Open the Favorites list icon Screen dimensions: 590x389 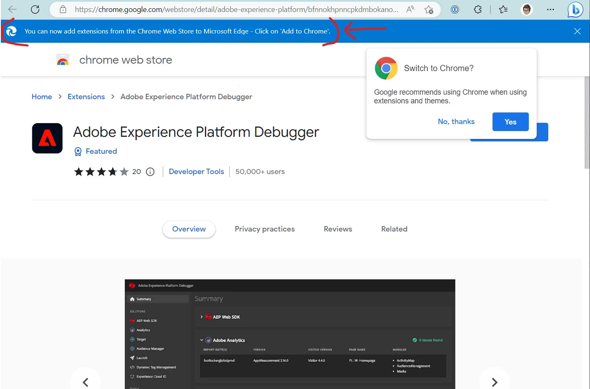[503, 9]
